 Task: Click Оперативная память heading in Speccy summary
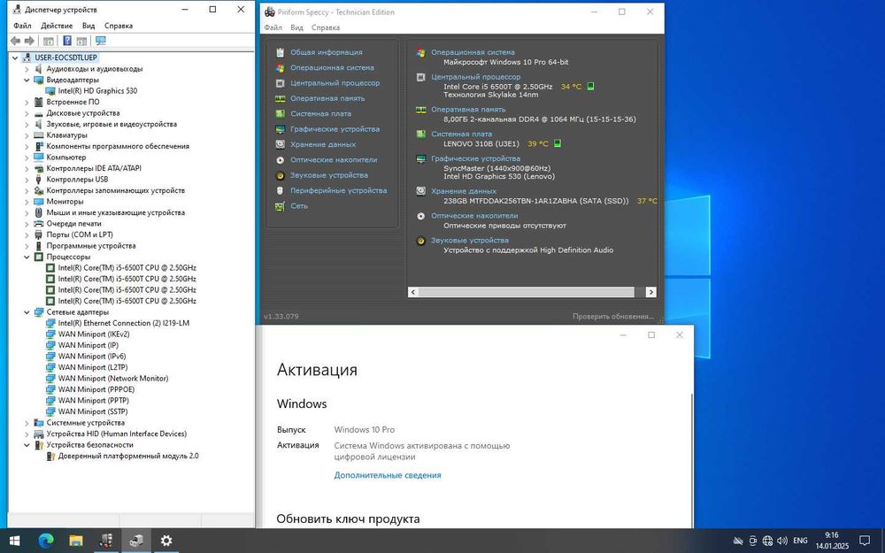468,110
